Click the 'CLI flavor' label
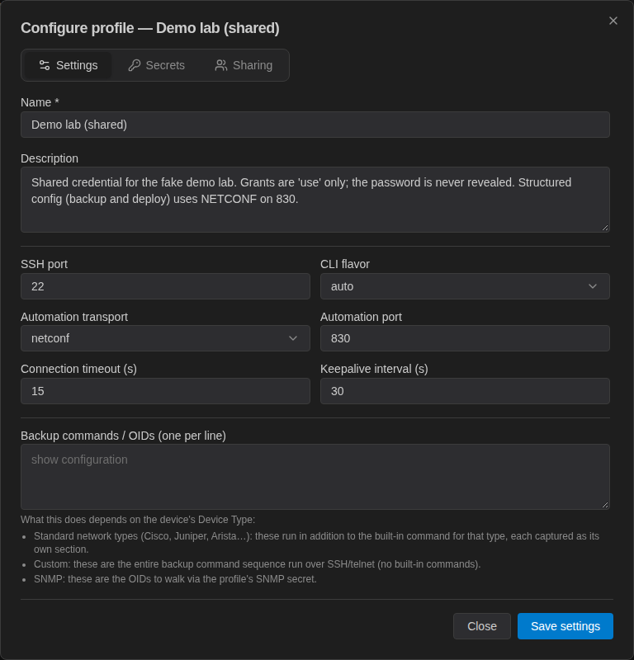 coord(344,264)
